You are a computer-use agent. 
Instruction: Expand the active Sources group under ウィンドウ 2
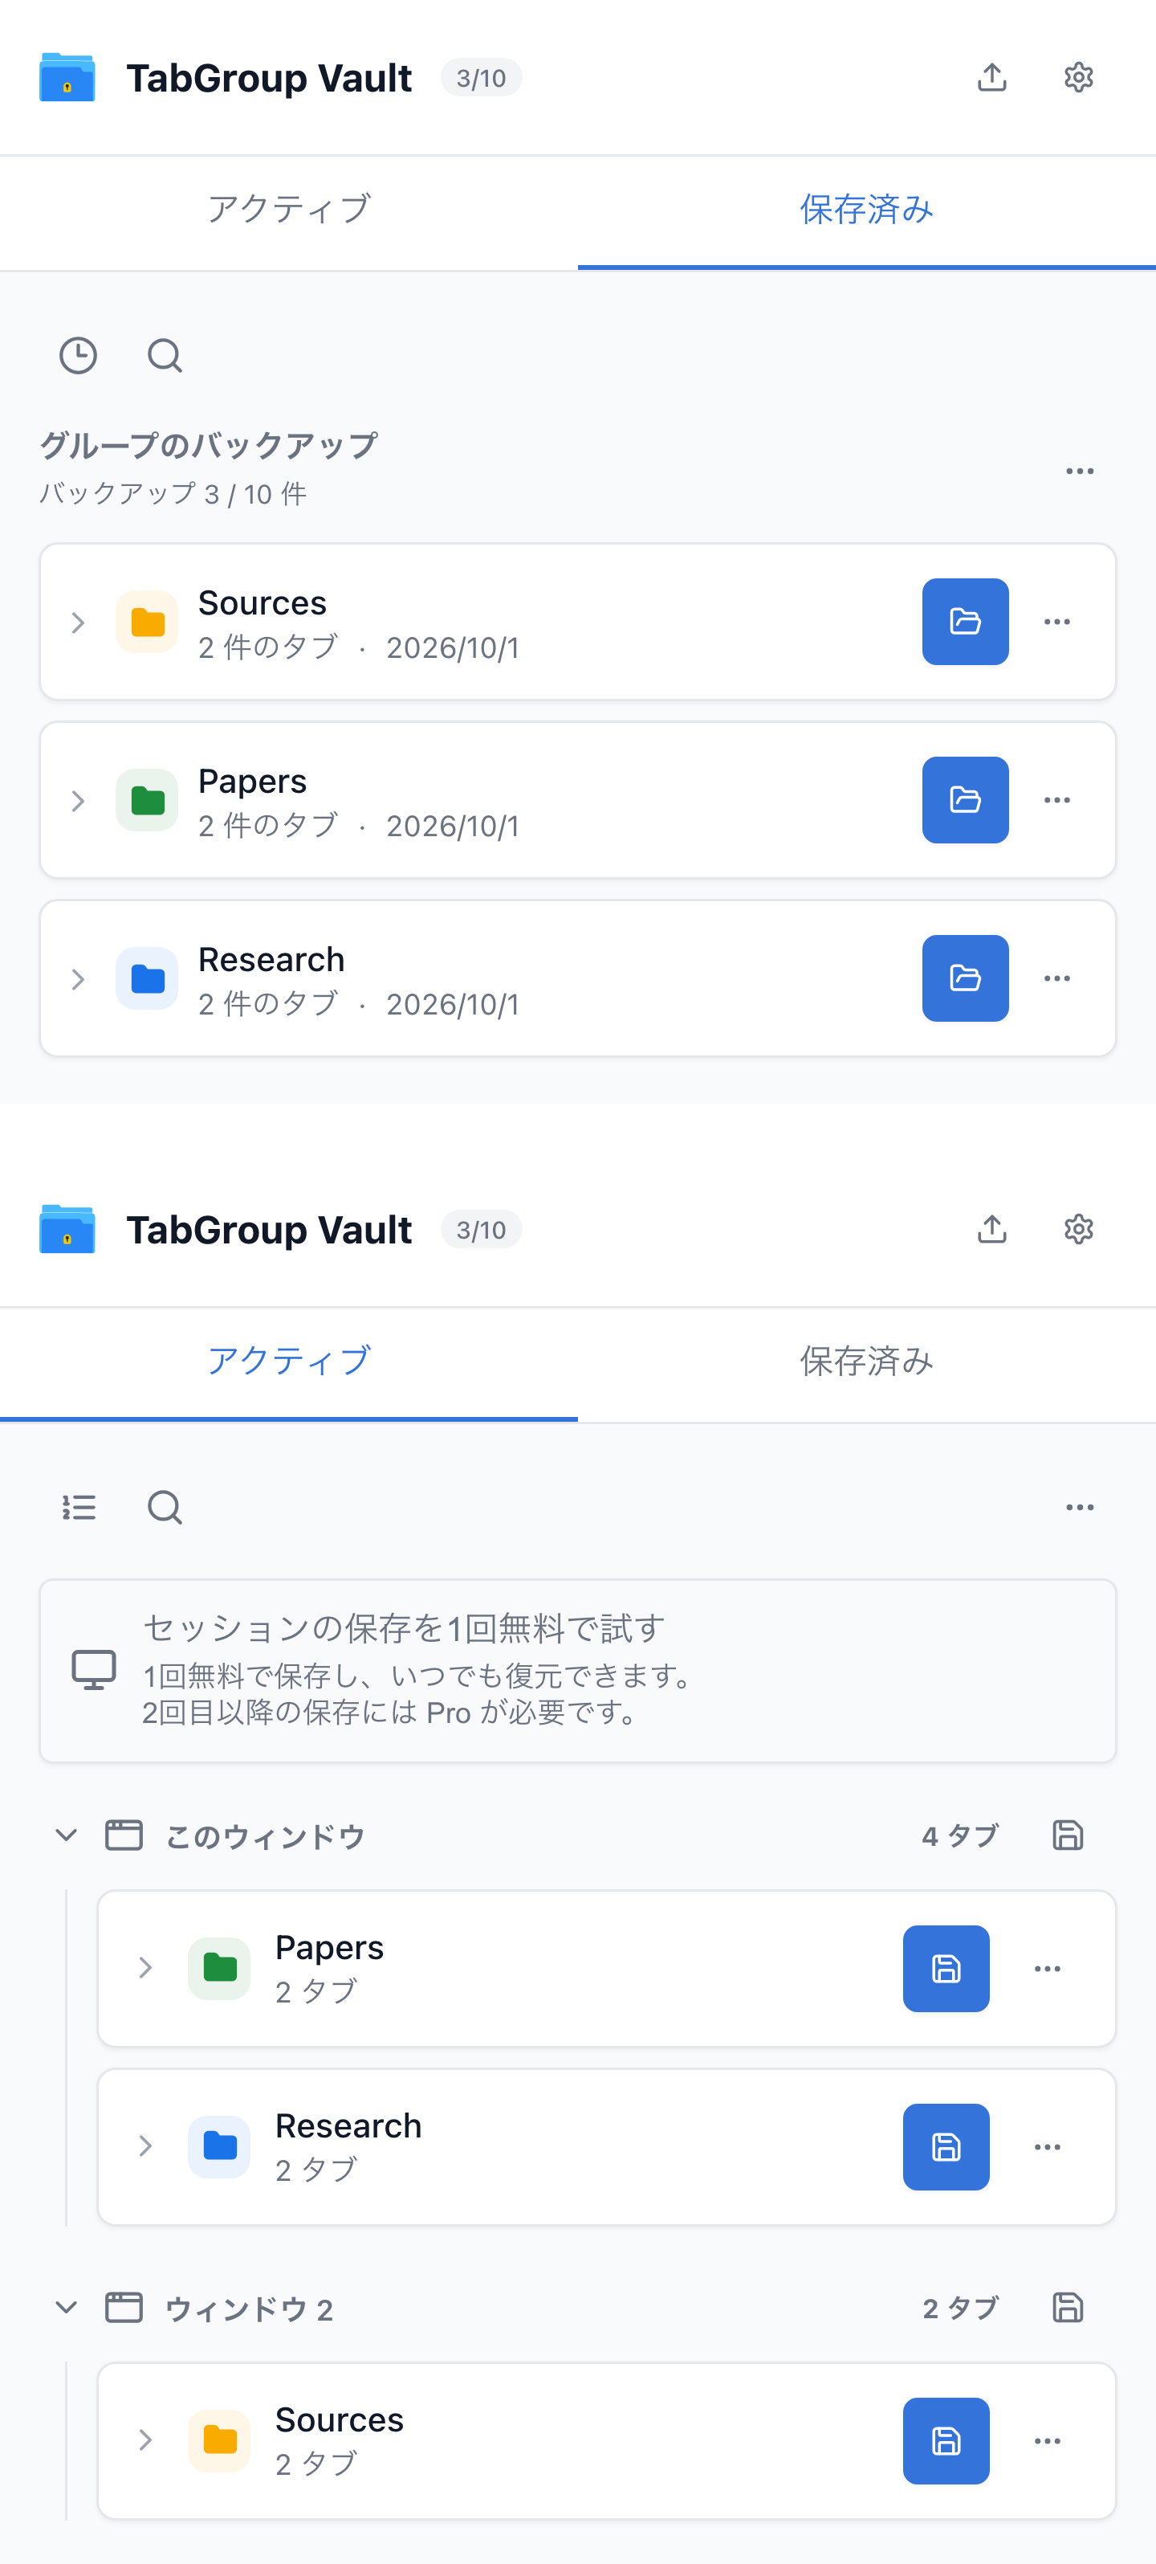pyautogui.click(x=145, y=2440)
